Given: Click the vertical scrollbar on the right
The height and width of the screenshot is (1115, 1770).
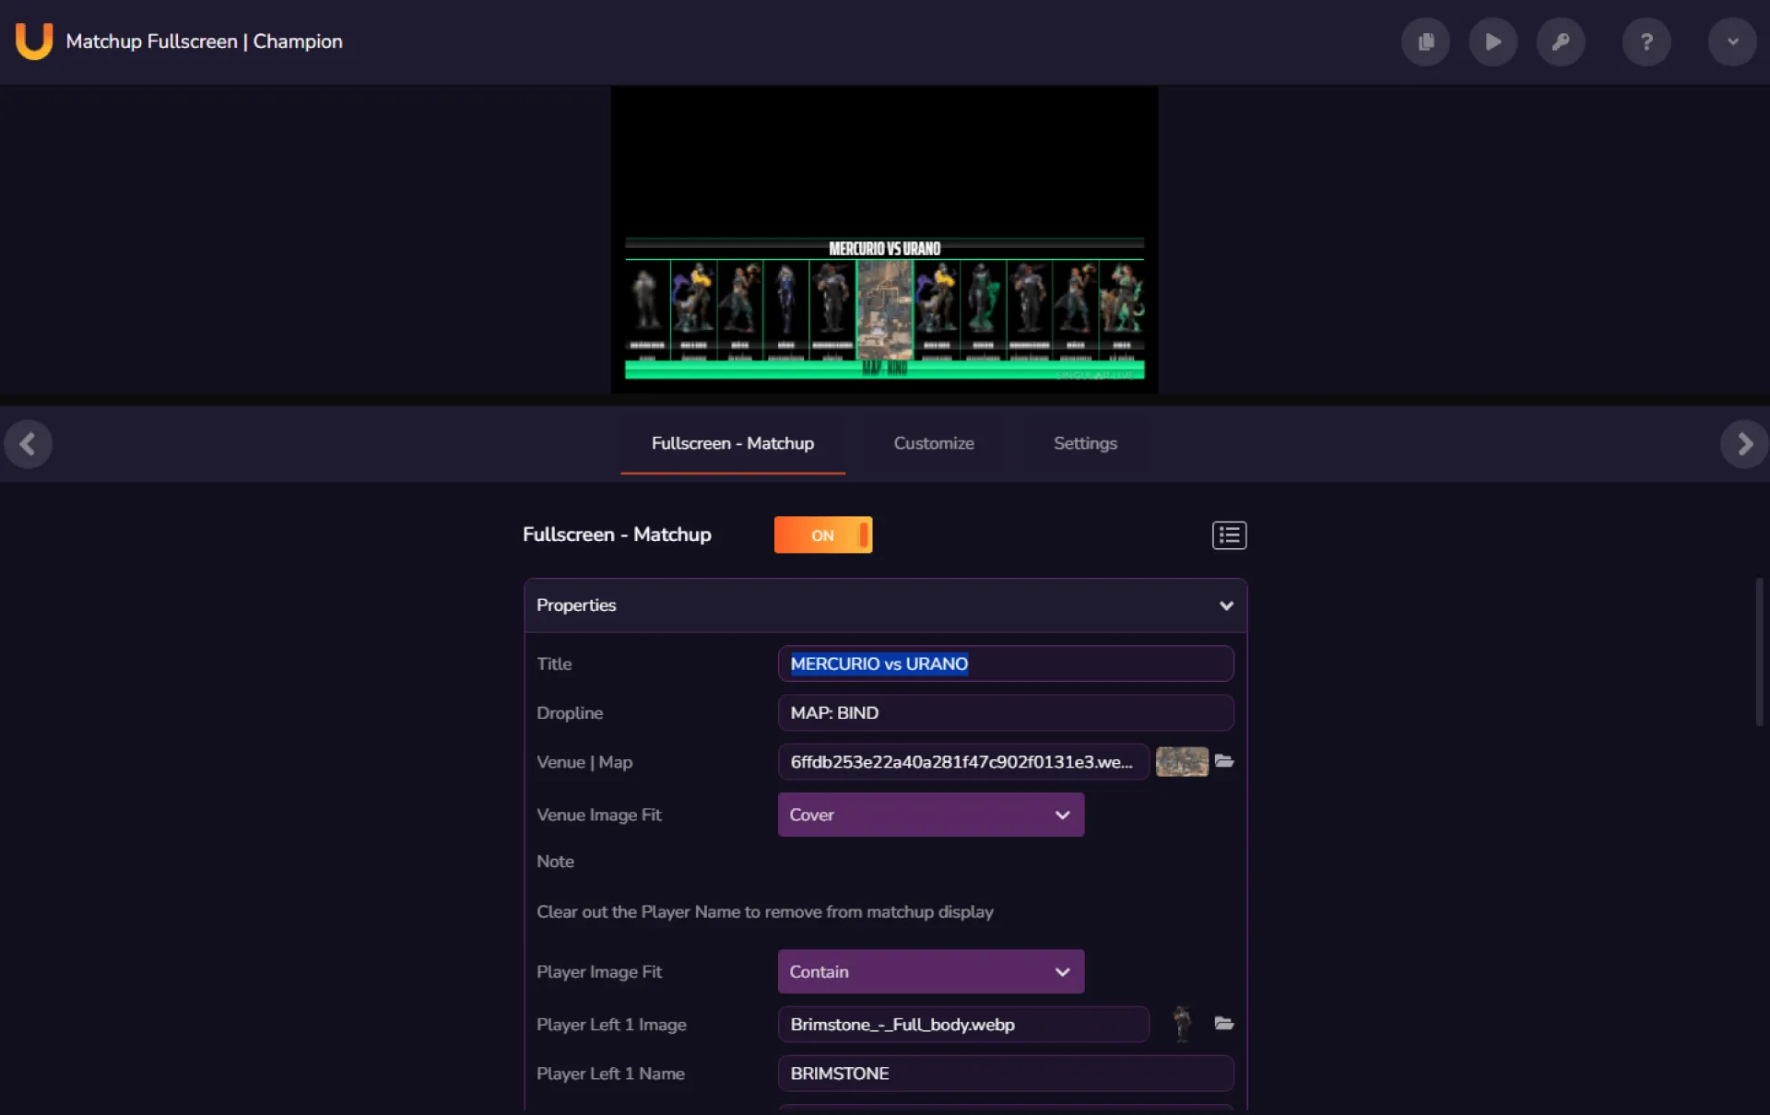Looking at the screenshot, I should (x=1759, y=651).
